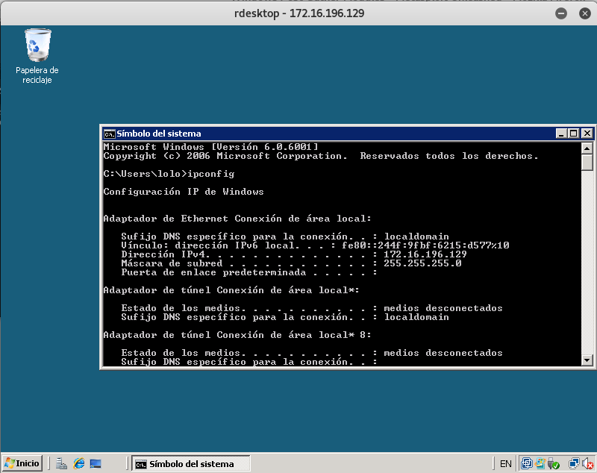Screen dimensions: 597x473
Task: Open the command prompt system menu icon
Action: click(109, 134)
